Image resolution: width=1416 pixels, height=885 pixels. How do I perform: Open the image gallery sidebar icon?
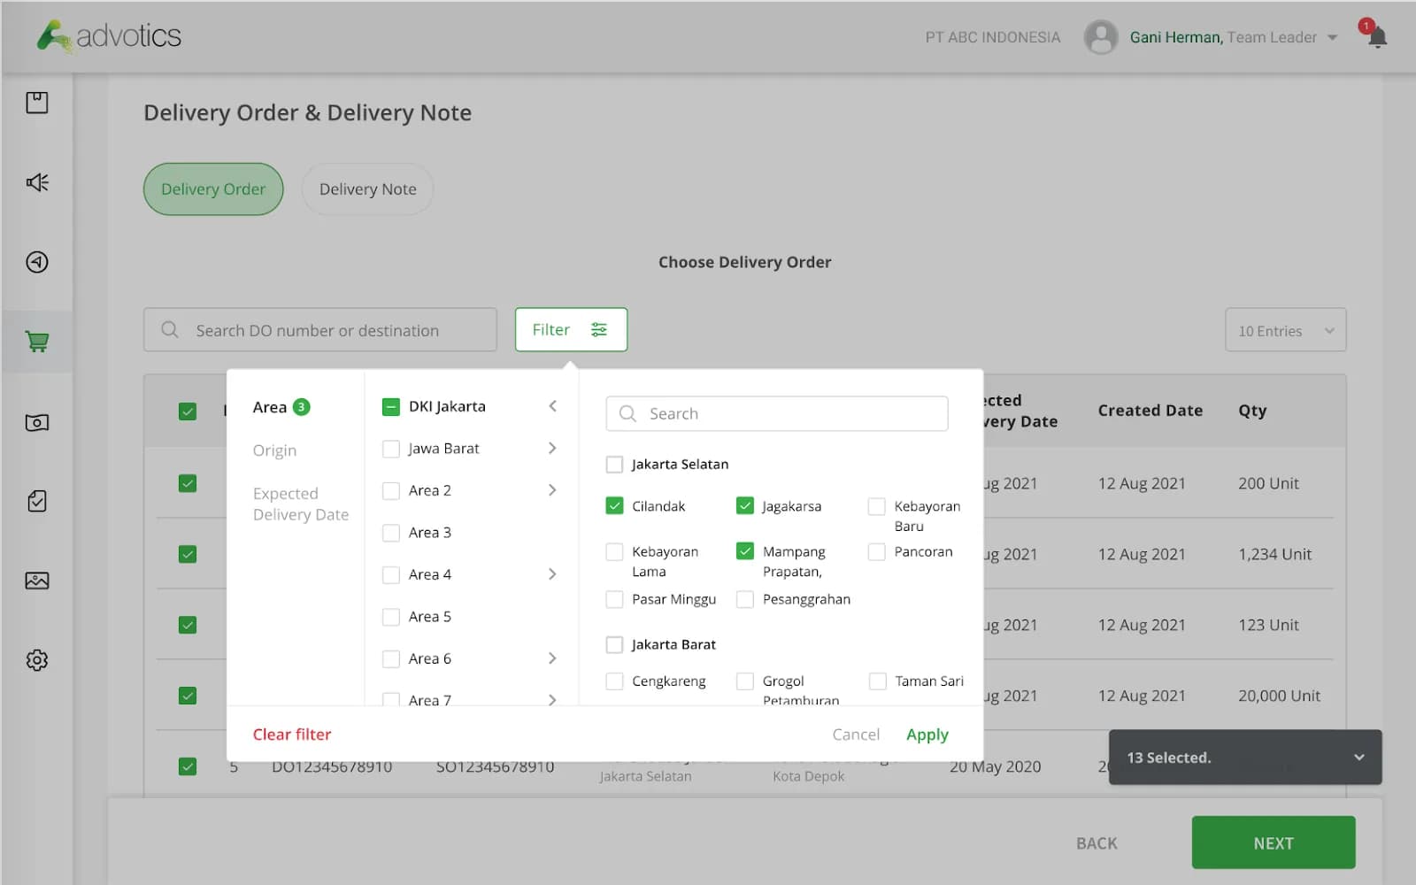[x=37, y=581]
